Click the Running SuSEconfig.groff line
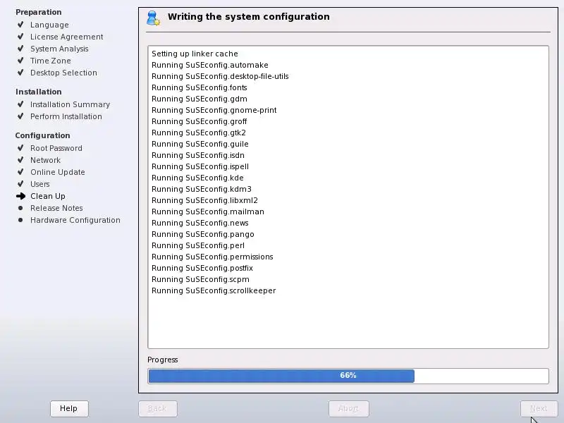Screen dimensions: 564x423 200,121
